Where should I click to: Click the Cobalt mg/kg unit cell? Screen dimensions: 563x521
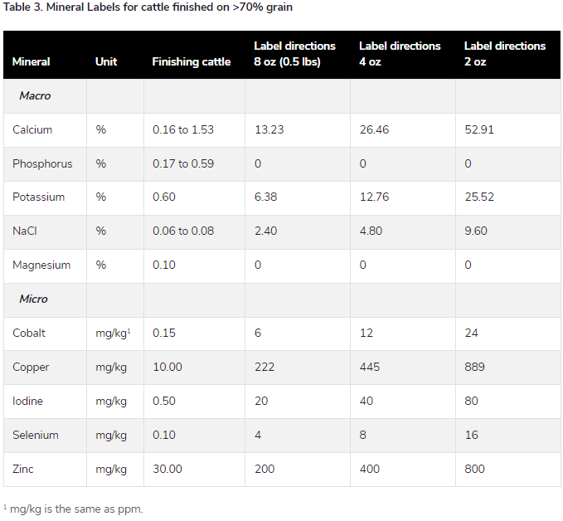[113, 334]
